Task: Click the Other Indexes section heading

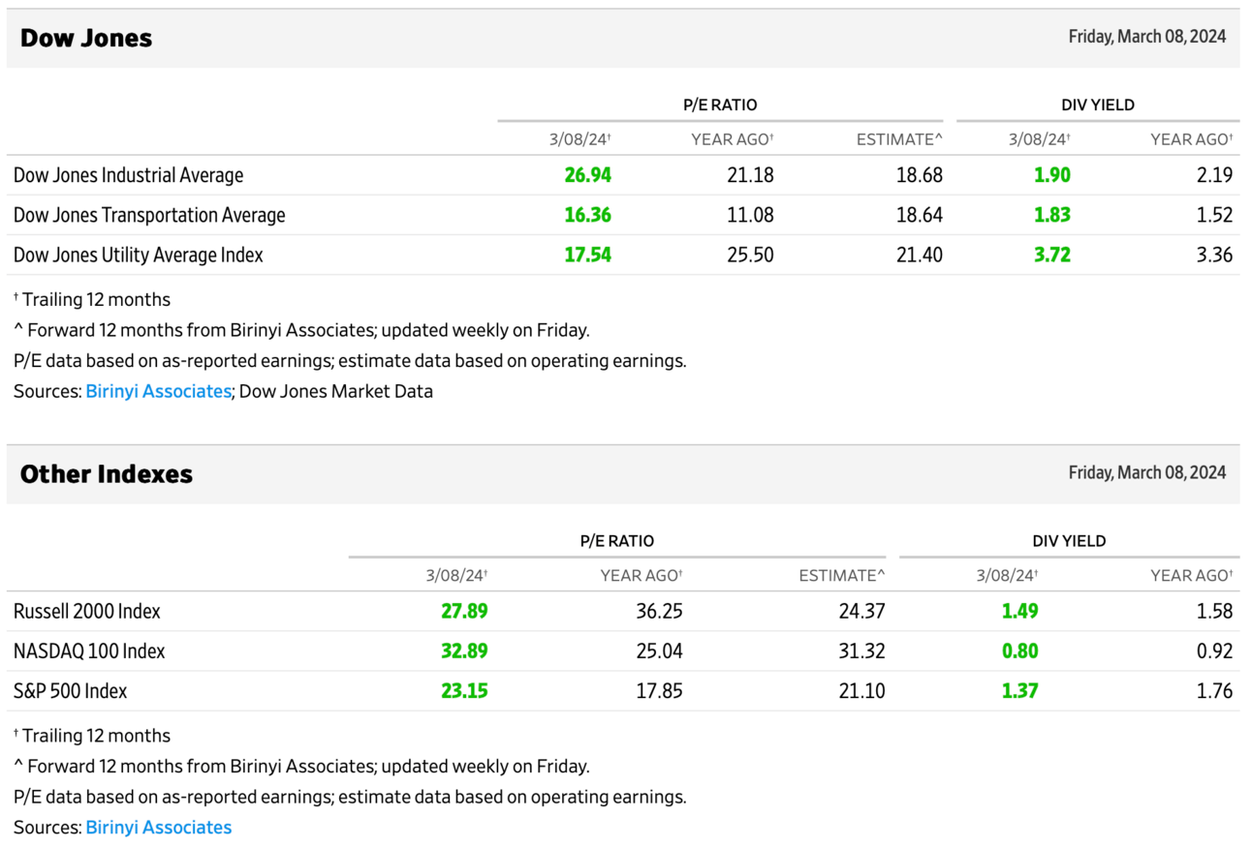Action: (x=107, y=474)
